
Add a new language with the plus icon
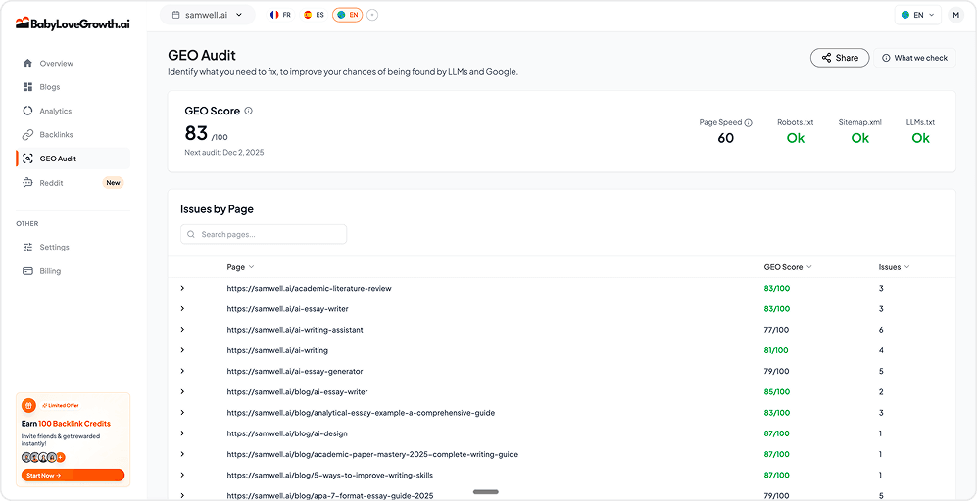372,15
